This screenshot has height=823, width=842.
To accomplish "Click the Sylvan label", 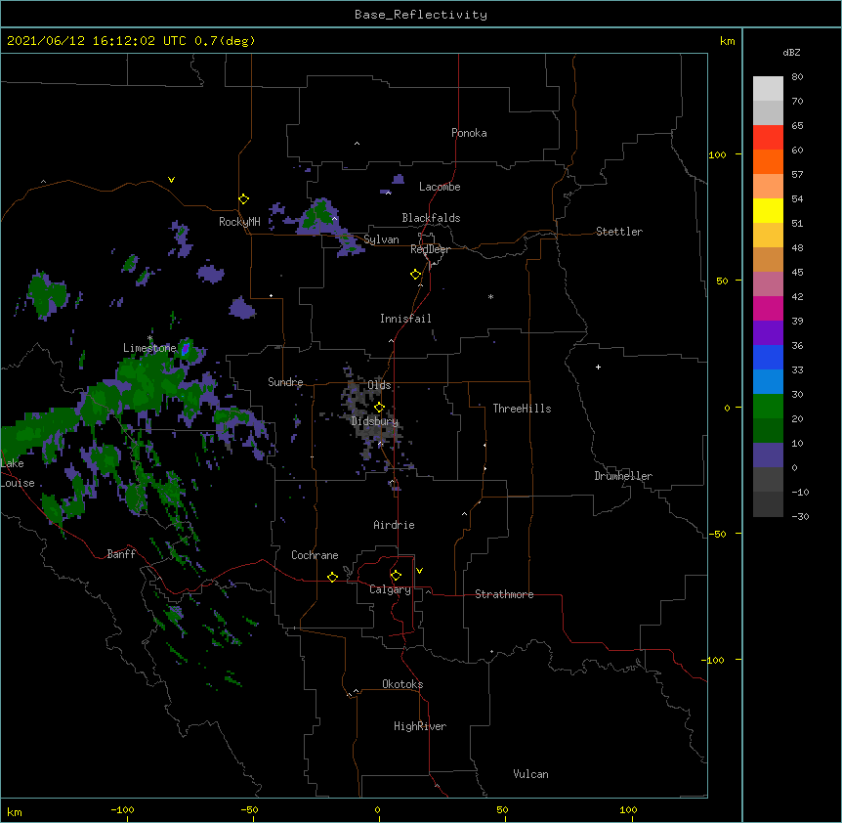I will tap(381, 239).
